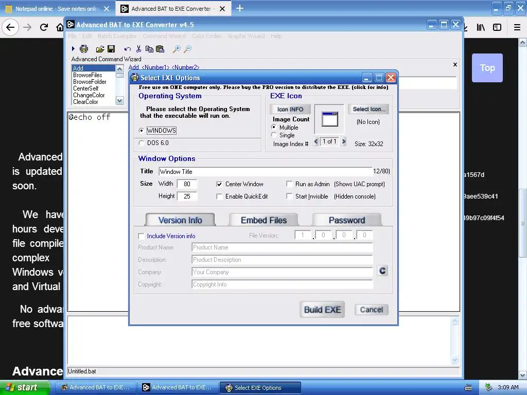
Task: Click browser reload icon
Action: (44, 27)
